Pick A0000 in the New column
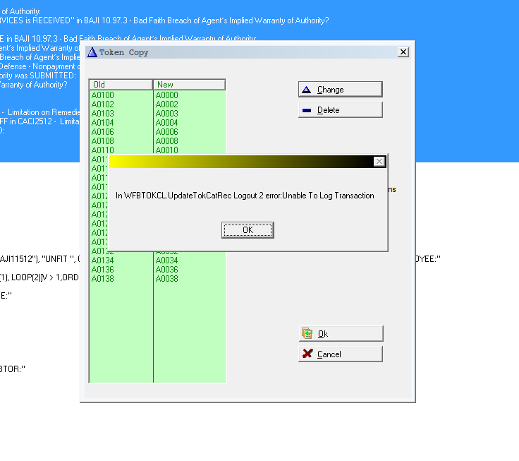Screen dimensions: 519x461 tap(167, 95)
